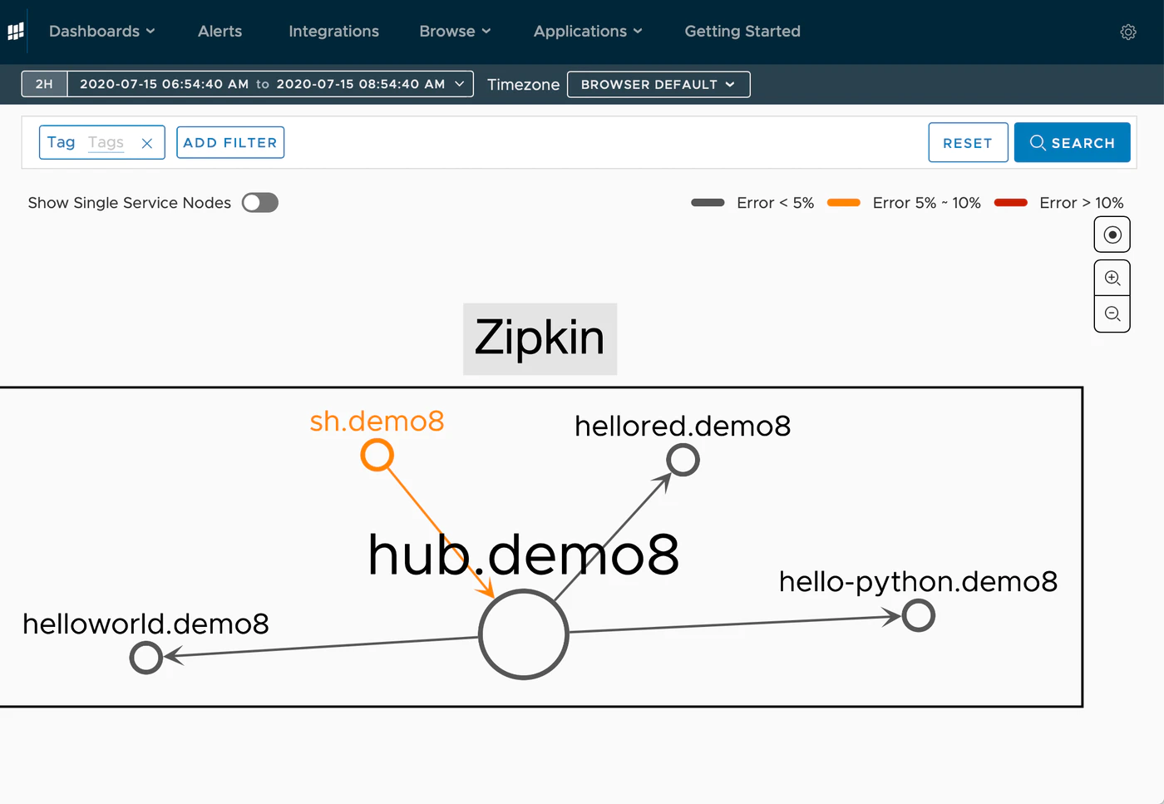This screenshot has height=804, width=1164.
Task: Click the Reset button
Action: [968, 143]
